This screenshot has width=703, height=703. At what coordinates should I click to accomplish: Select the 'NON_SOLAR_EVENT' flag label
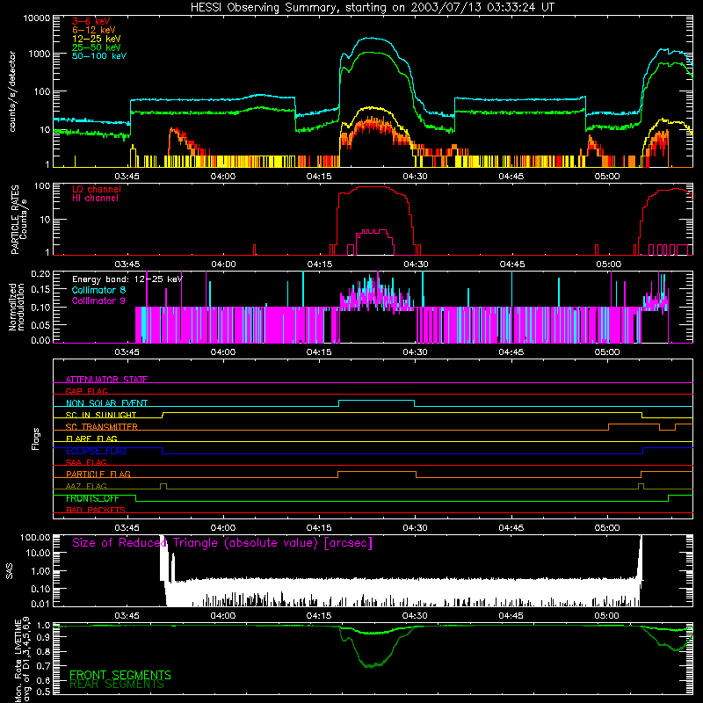[106, 403]
